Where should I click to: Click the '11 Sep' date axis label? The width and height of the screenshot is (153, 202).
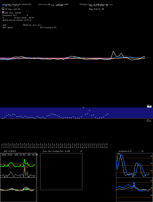coord(2,145)
